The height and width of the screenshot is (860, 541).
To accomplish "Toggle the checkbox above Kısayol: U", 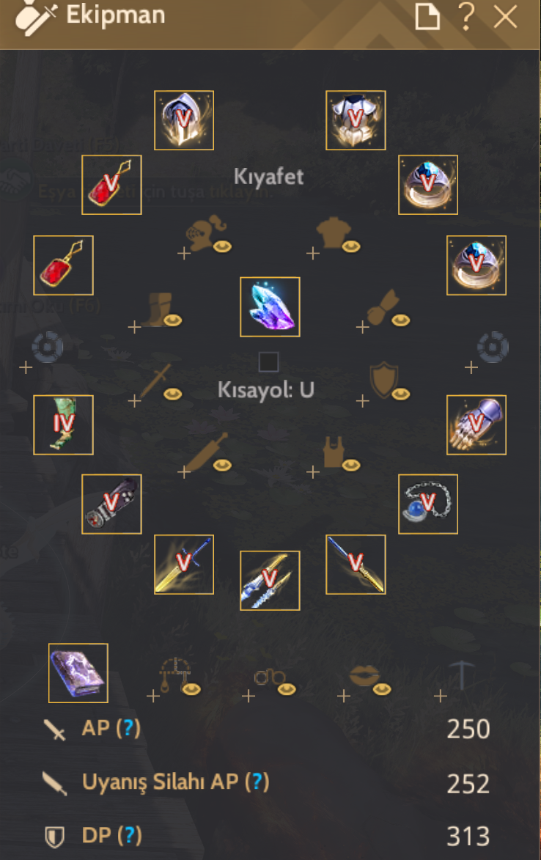I will pyautogui.click(x=268, y=362).
